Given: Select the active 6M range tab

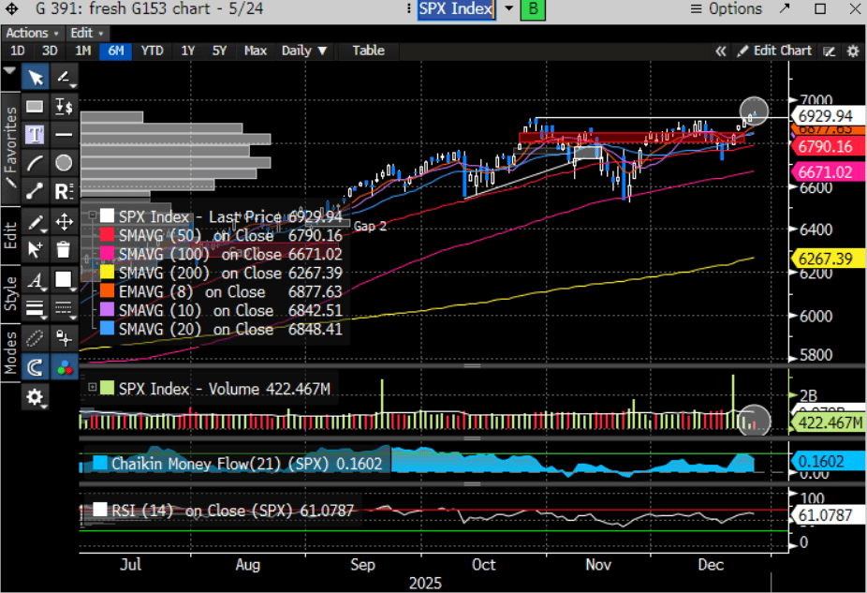Looking at the screenshot, I should [115, 51].
